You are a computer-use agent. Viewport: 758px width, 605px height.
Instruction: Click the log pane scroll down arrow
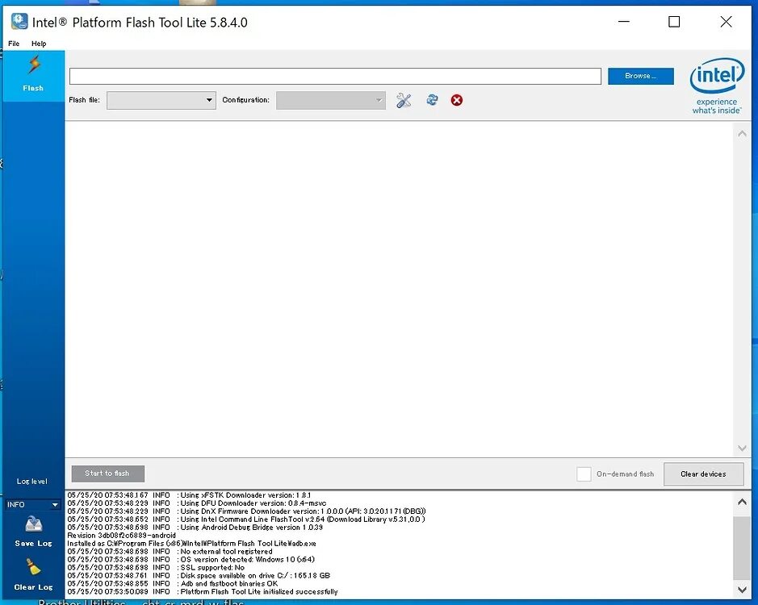[742, 590]
